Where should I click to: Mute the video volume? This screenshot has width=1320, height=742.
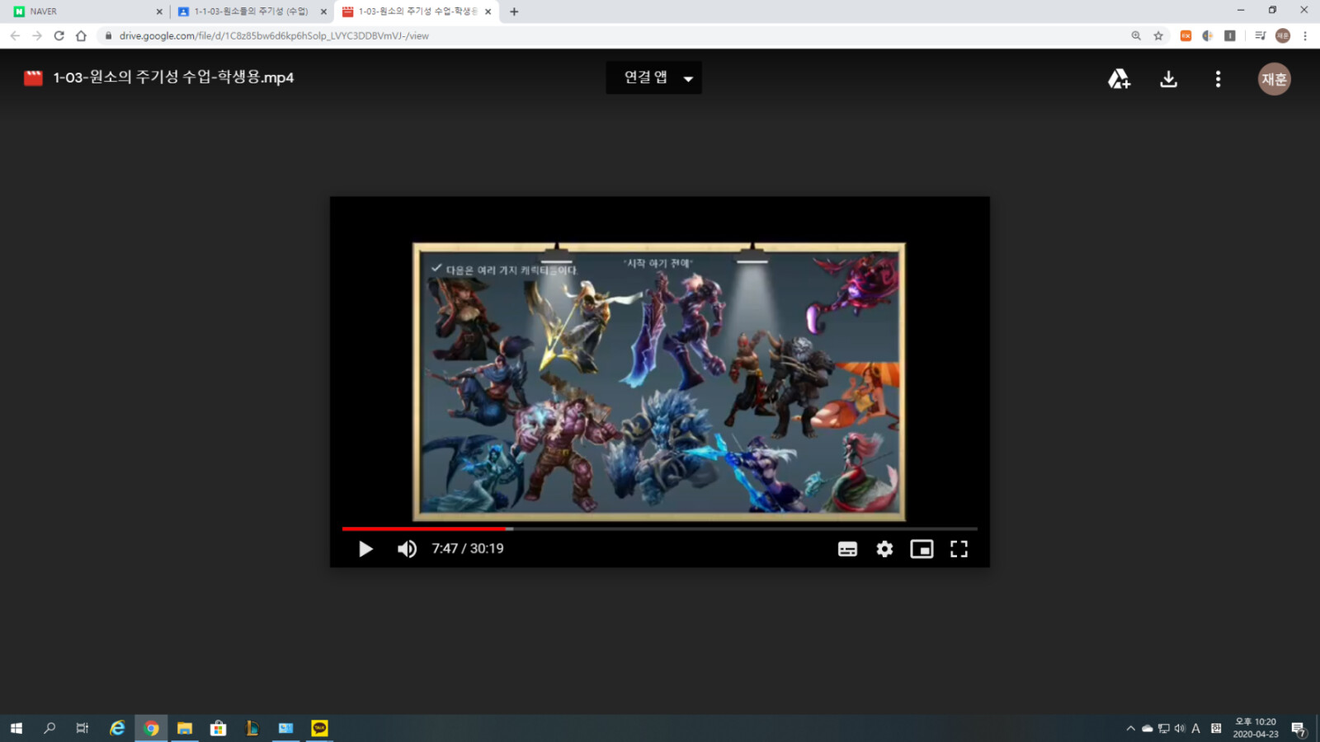407,548
